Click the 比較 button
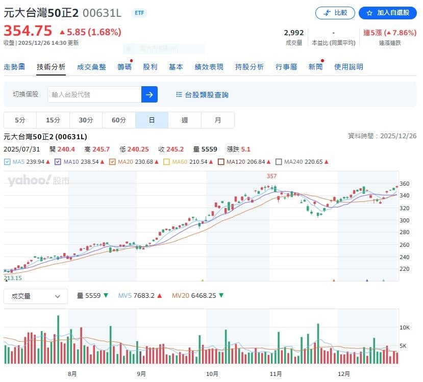 click(335, 13)
